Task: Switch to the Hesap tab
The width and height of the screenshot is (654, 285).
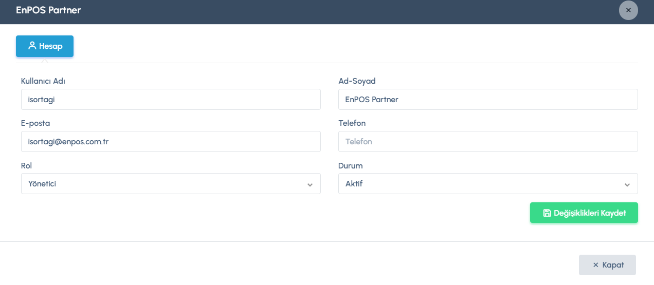Action: (45, 46)
